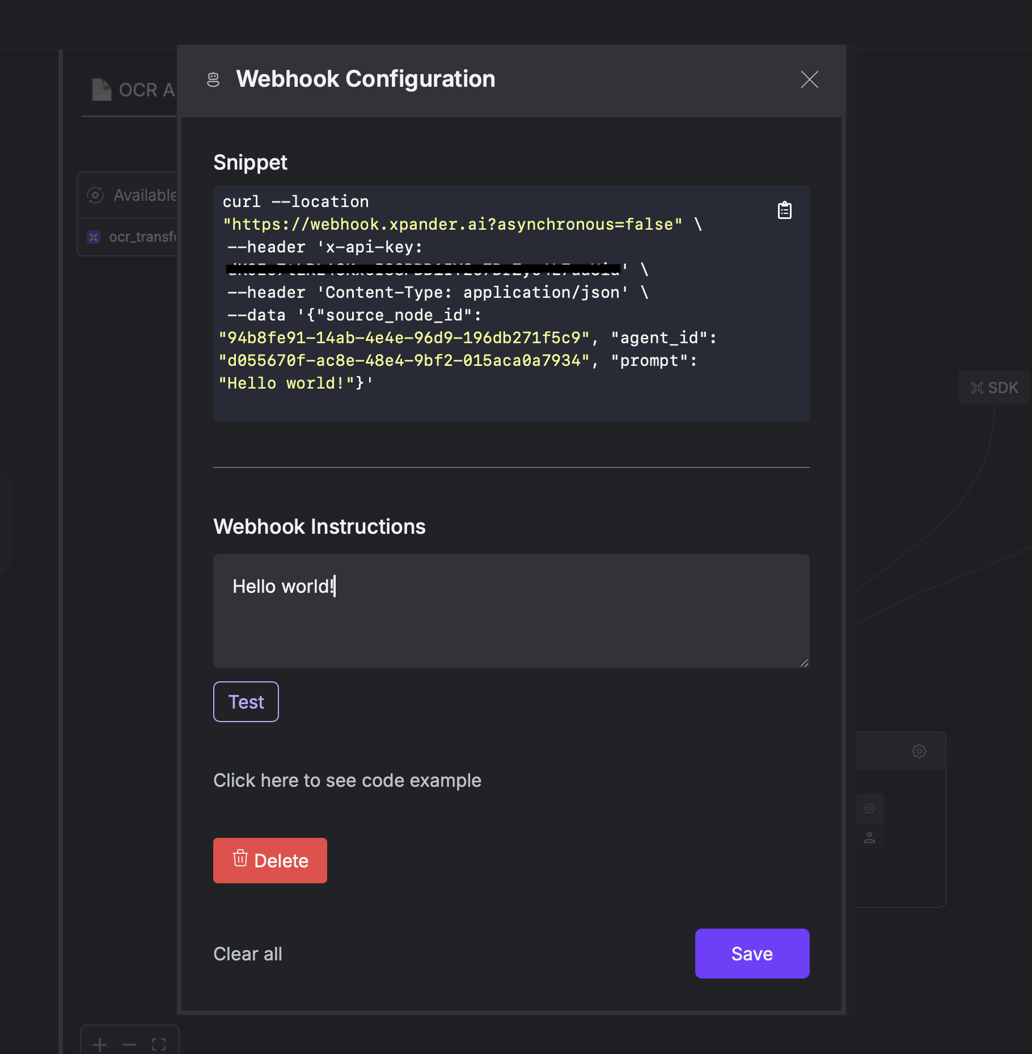The width and height of the screenshot is (1032, 1054).
Task: Click the refresh icon next to Available
Action: click(95, 195)
